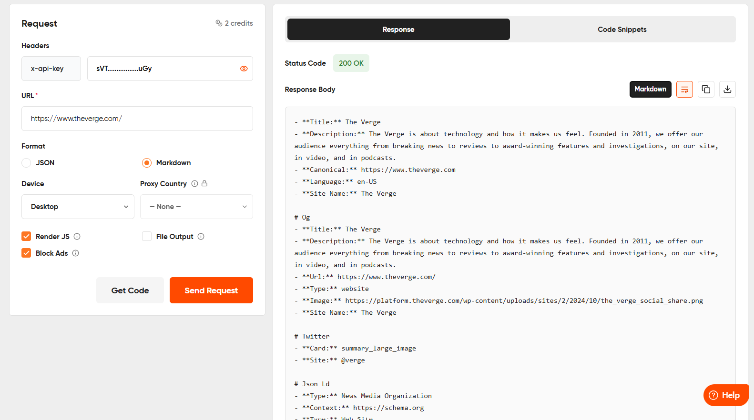Open the Help chat button

[726, 395]
